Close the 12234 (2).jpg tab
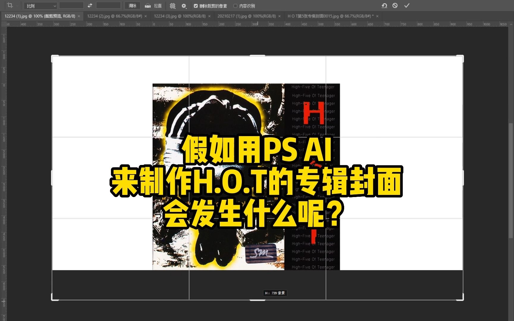The width and height of the screenshot is (514, 321). pyautogui.click(x=145, y=16)
